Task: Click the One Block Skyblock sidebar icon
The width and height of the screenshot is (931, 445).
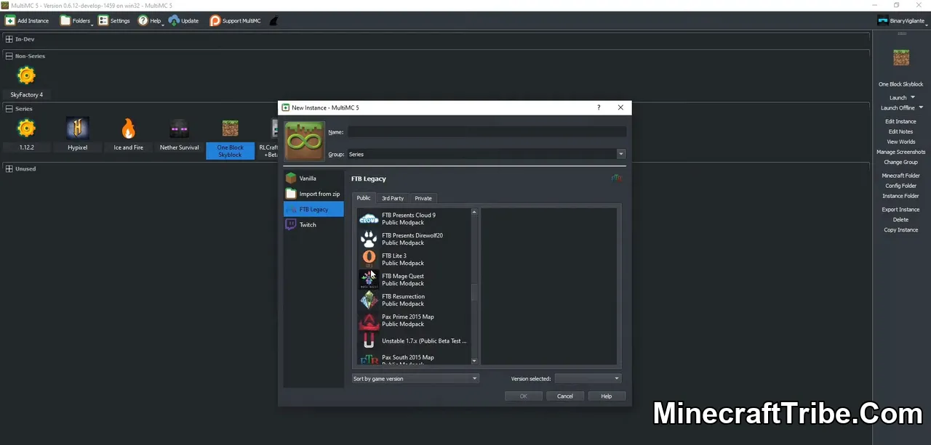Action: click(901, 57)
